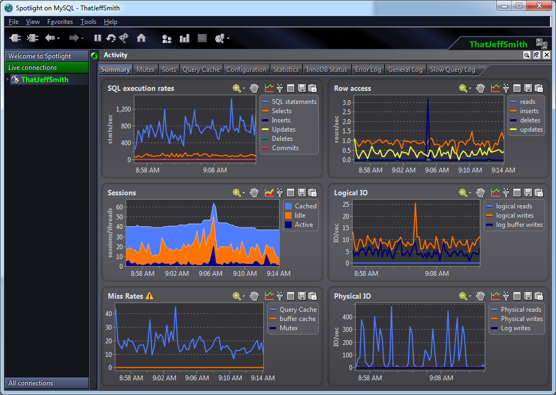Image resolution: width=556 pixels, height=395 pixels.
Task: Click the magnifier icon in Activity header
Action: (527, 55)
